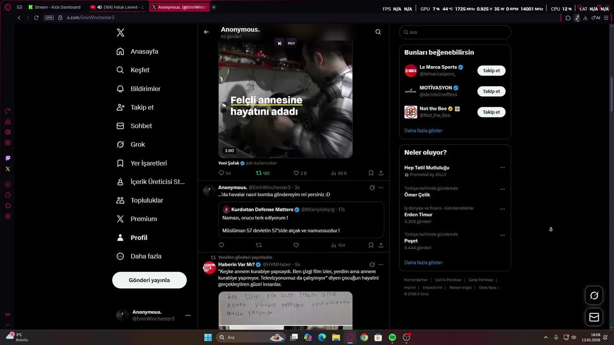Click the profile header search icon

point(378,32)
